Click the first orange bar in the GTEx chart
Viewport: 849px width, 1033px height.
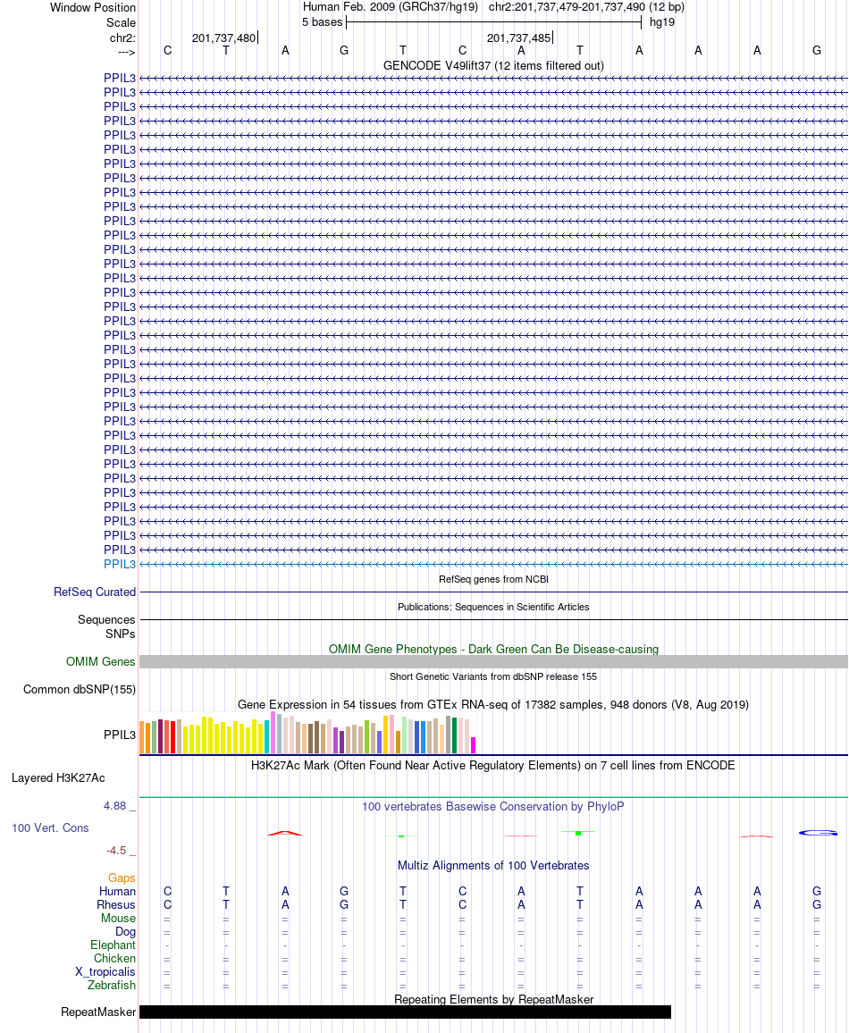pyautogui.click(x=141, y=737)
